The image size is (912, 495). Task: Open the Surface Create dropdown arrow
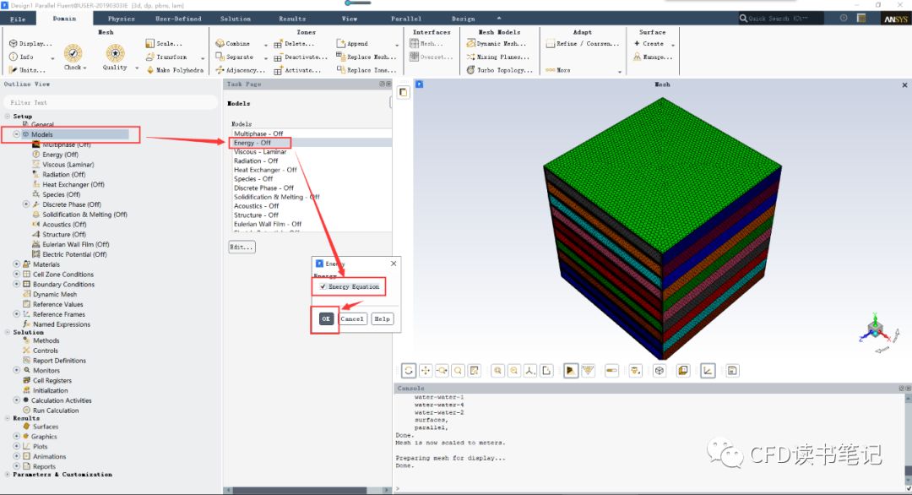(673, 44)
